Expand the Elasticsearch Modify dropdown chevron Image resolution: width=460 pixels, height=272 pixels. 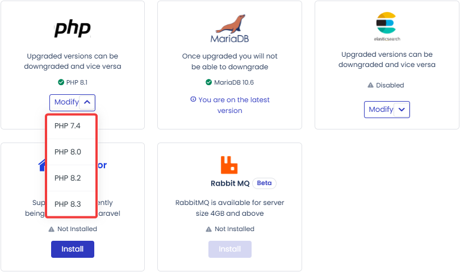(402, 110)
